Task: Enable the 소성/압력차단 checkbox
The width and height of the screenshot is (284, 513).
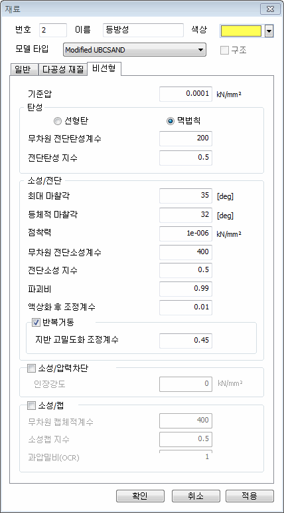Action: (32, 369)
